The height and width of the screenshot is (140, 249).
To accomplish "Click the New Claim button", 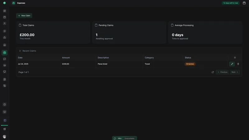I will pos(24,16).
